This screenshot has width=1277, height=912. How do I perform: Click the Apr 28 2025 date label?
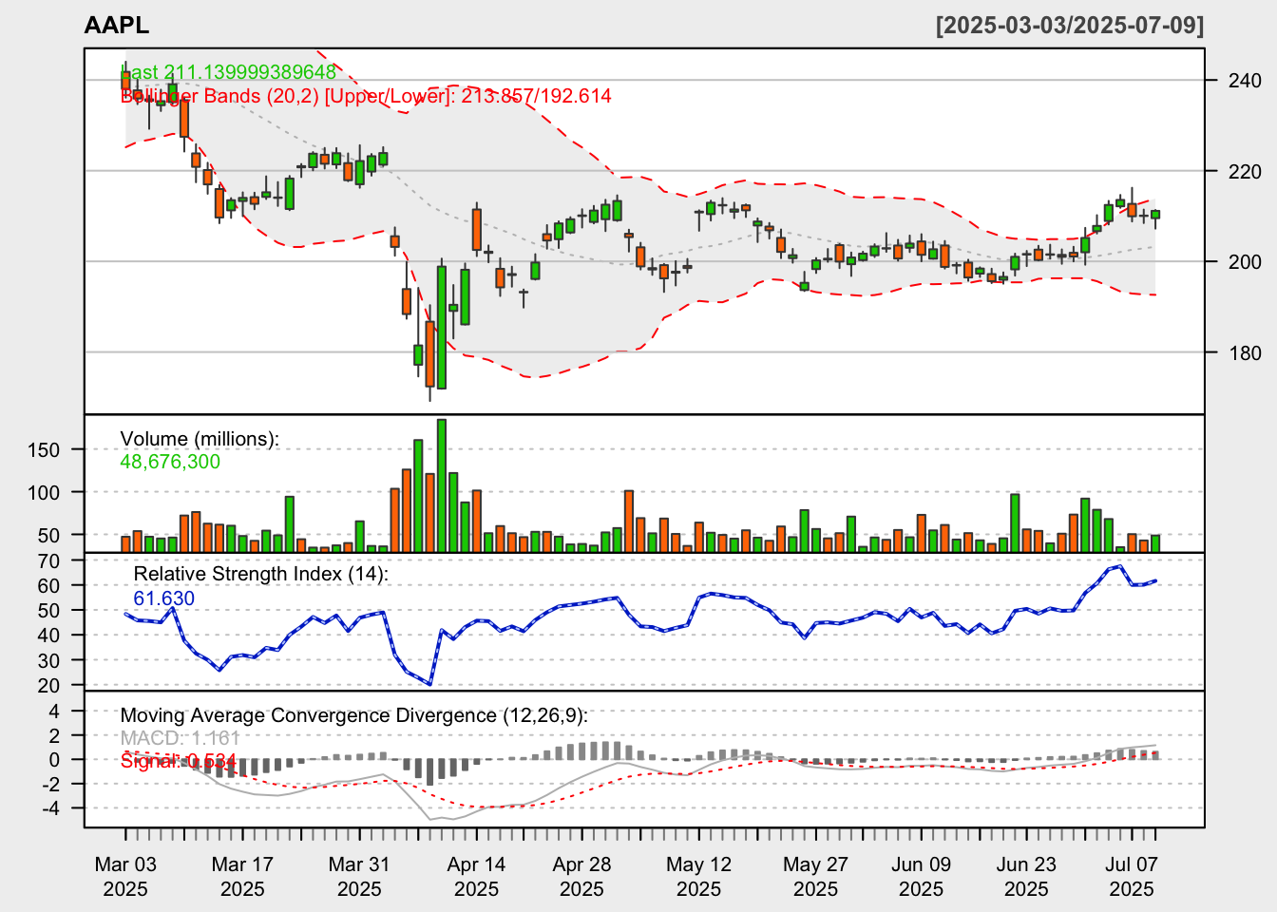(581, 877)
